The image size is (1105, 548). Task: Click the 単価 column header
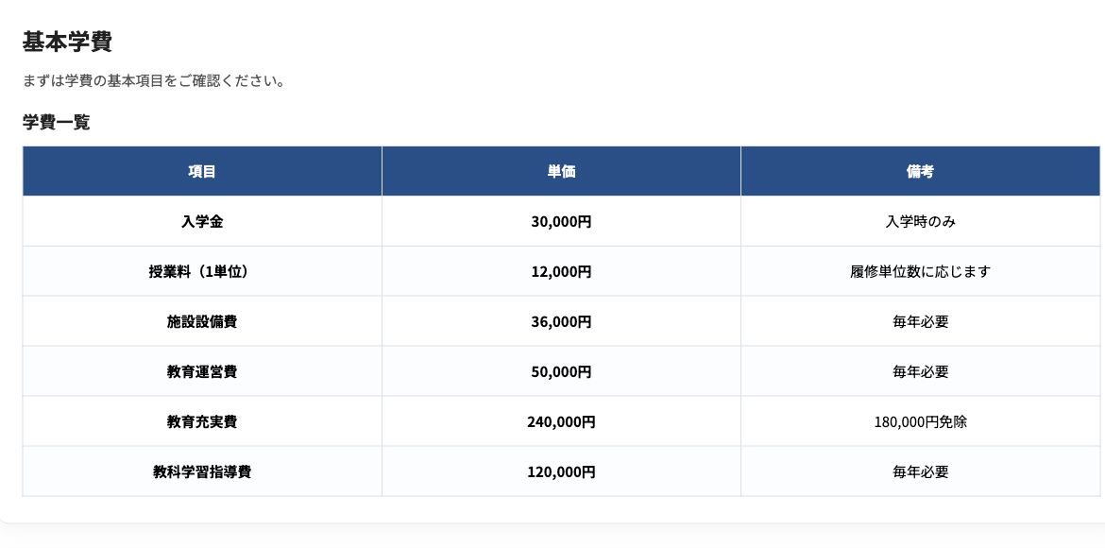pyautogui.click(x=561, y=171)
